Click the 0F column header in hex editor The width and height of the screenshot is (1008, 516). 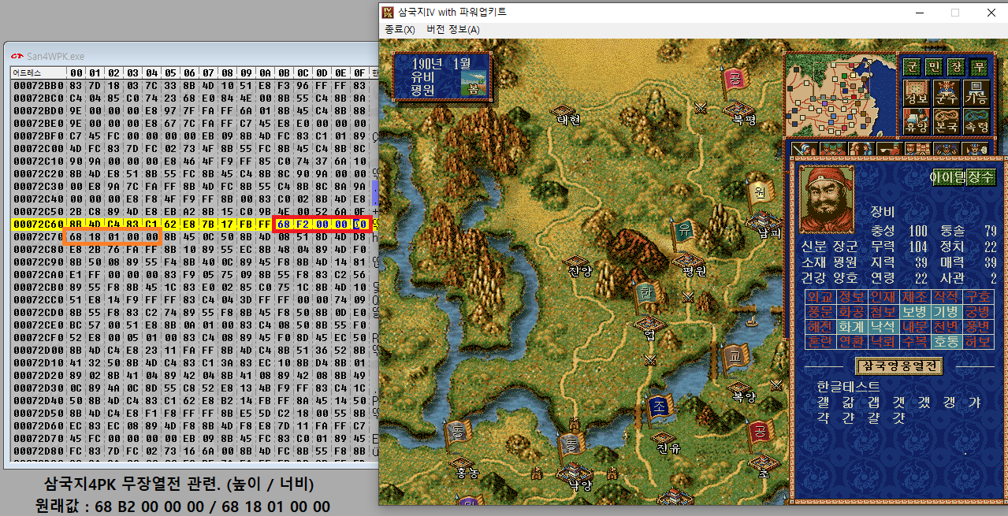(360, 73)
